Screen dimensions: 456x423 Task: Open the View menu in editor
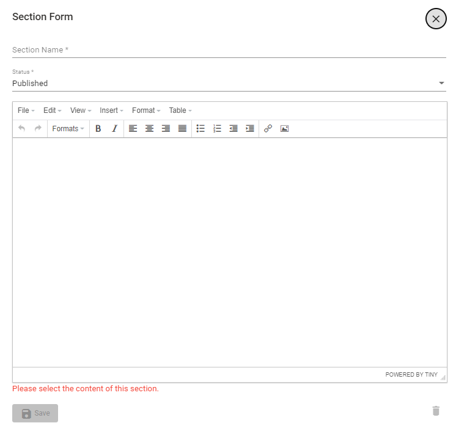coord(81,110)
